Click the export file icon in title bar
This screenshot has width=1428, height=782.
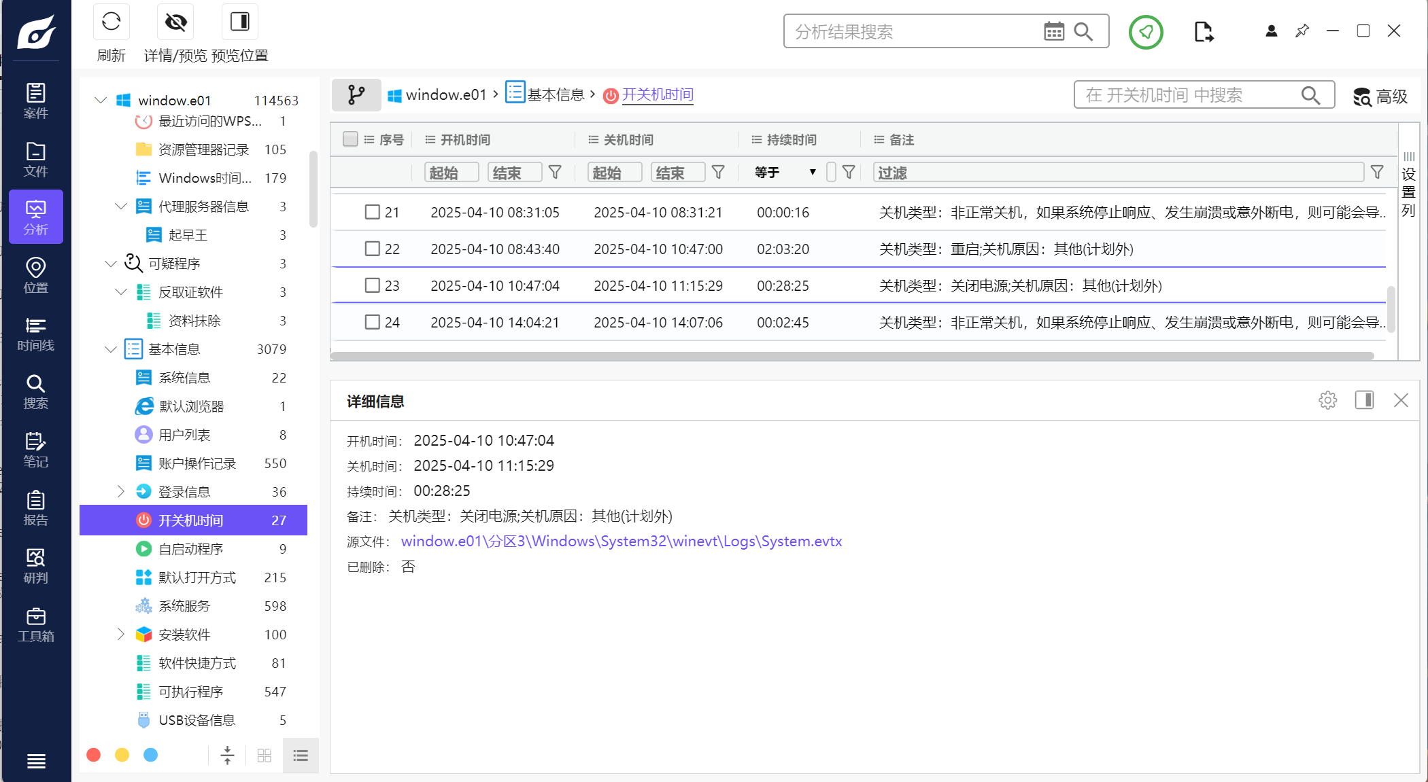pos(1204,31)
